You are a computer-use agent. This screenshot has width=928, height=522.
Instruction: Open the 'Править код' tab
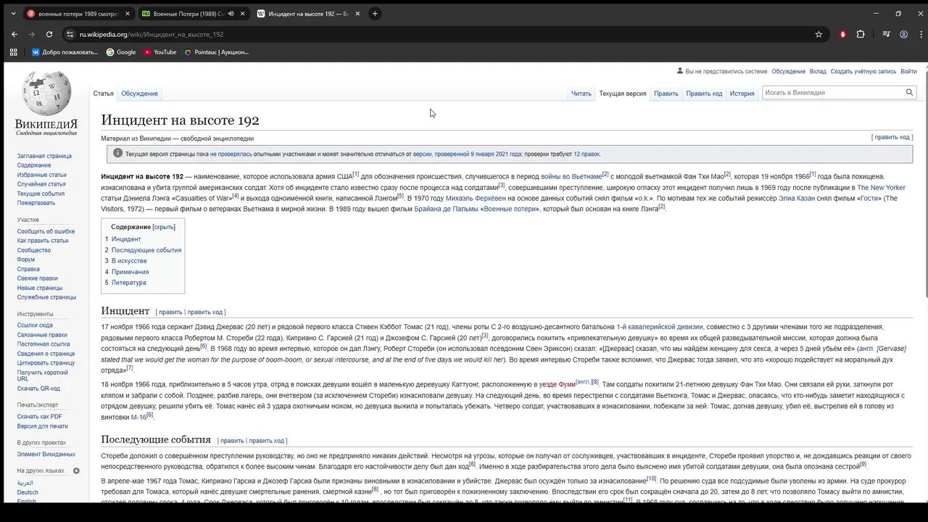pos(704,94)
